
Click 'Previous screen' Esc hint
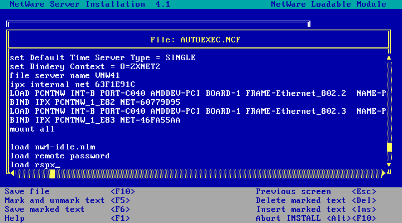(x=316, y=192)
